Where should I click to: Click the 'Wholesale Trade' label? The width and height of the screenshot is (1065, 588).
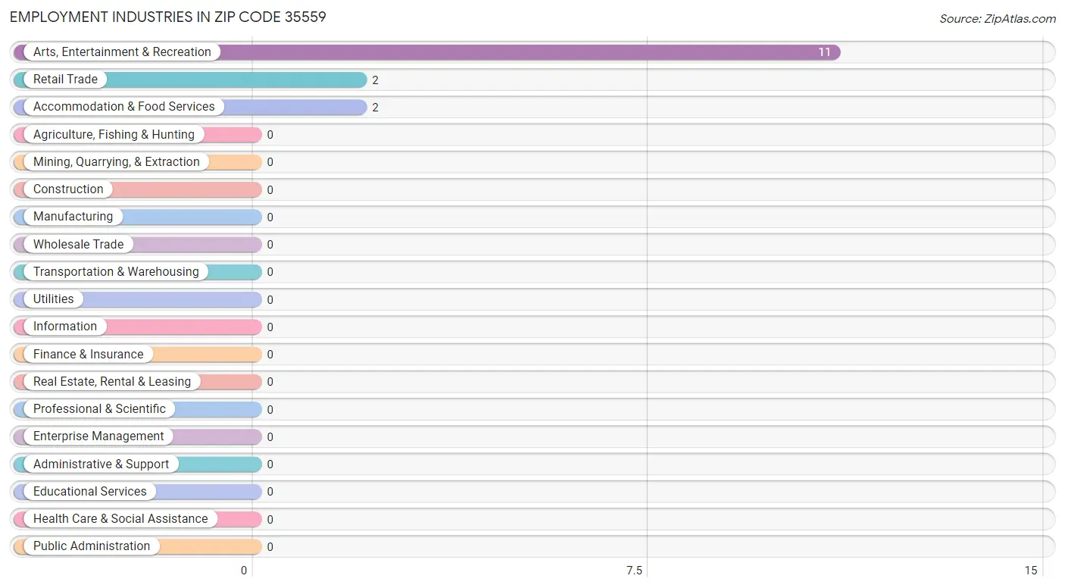(x=78, y=245)
